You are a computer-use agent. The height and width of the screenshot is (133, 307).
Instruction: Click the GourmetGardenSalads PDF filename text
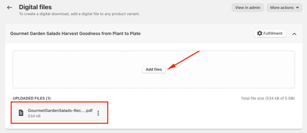pos(59,110)
